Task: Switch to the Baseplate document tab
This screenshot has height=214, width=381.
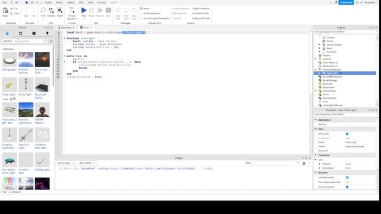Action: (x=66, y=28)
